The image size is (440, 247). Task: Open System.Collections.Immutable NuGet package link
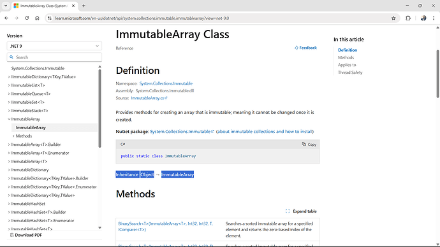(182, 132)
